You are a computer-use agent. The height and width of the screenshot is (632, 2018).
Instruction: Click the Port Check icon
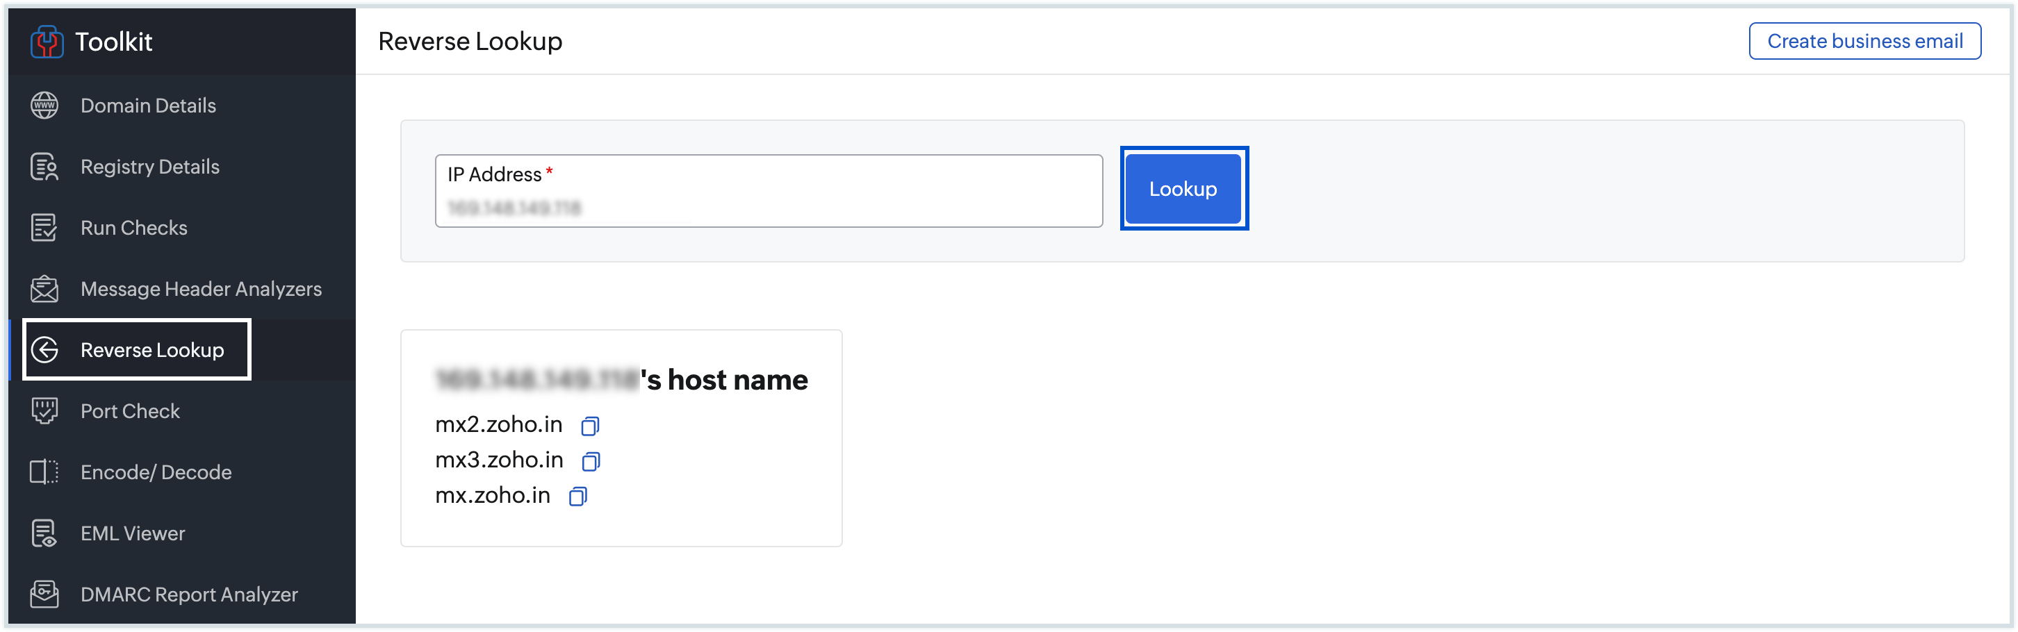(x=44, y=411)
